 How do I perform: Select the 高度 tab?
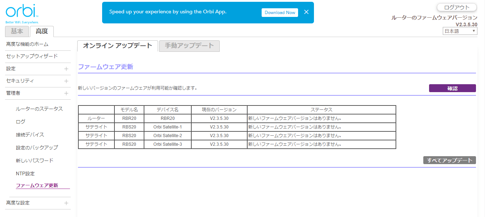41,31
